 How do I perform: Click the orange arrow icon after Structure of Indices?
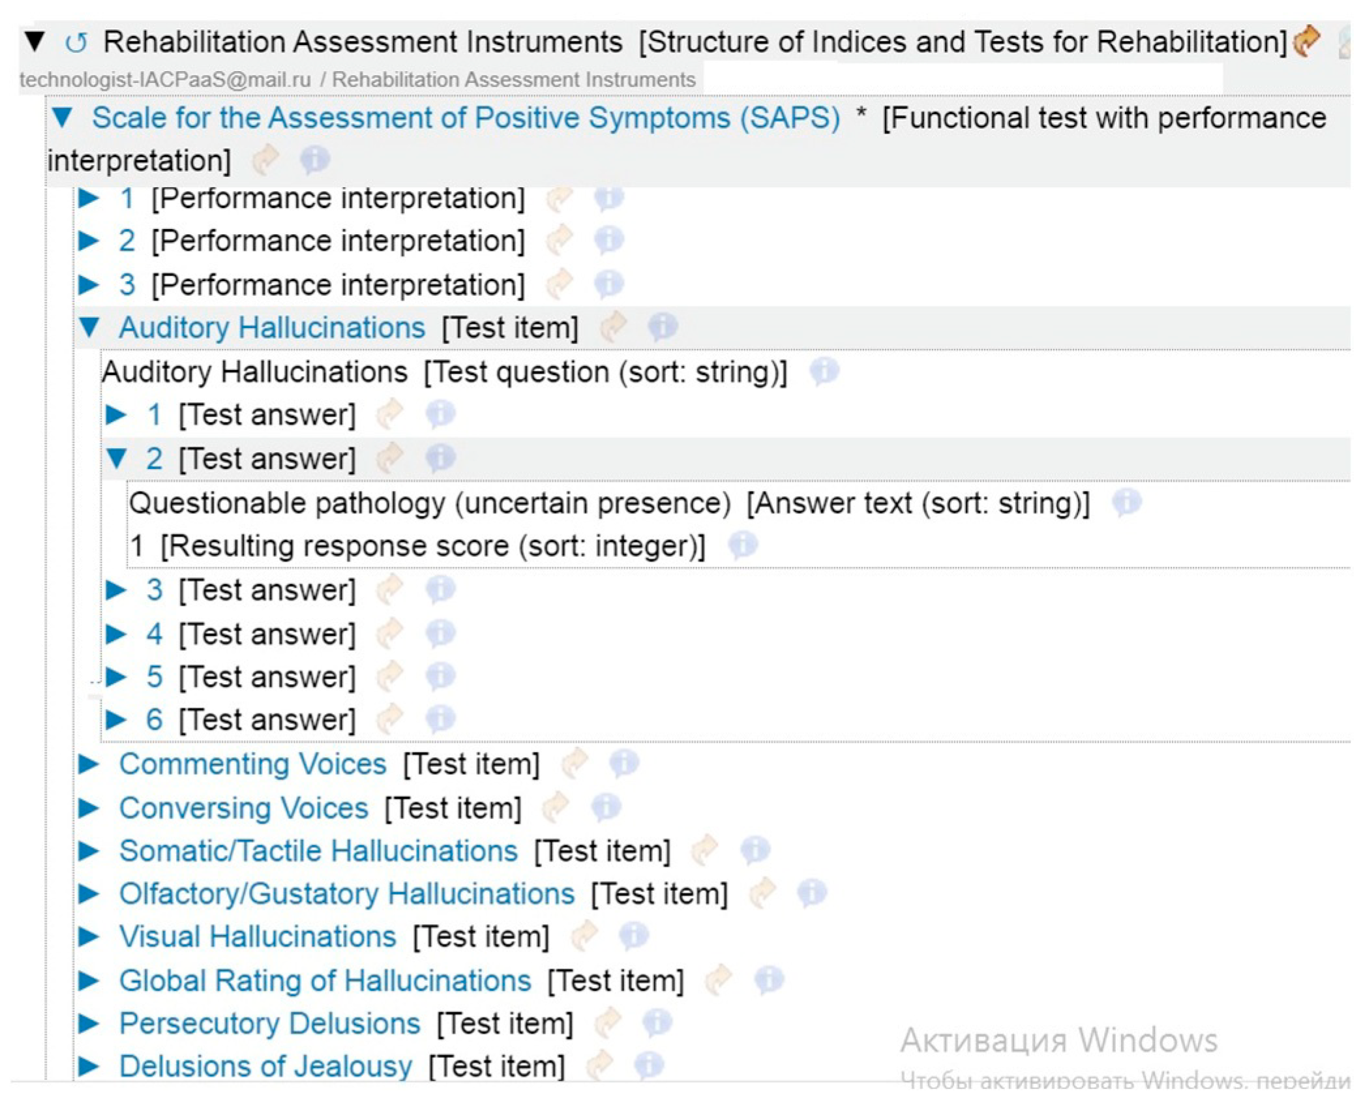1306,40
